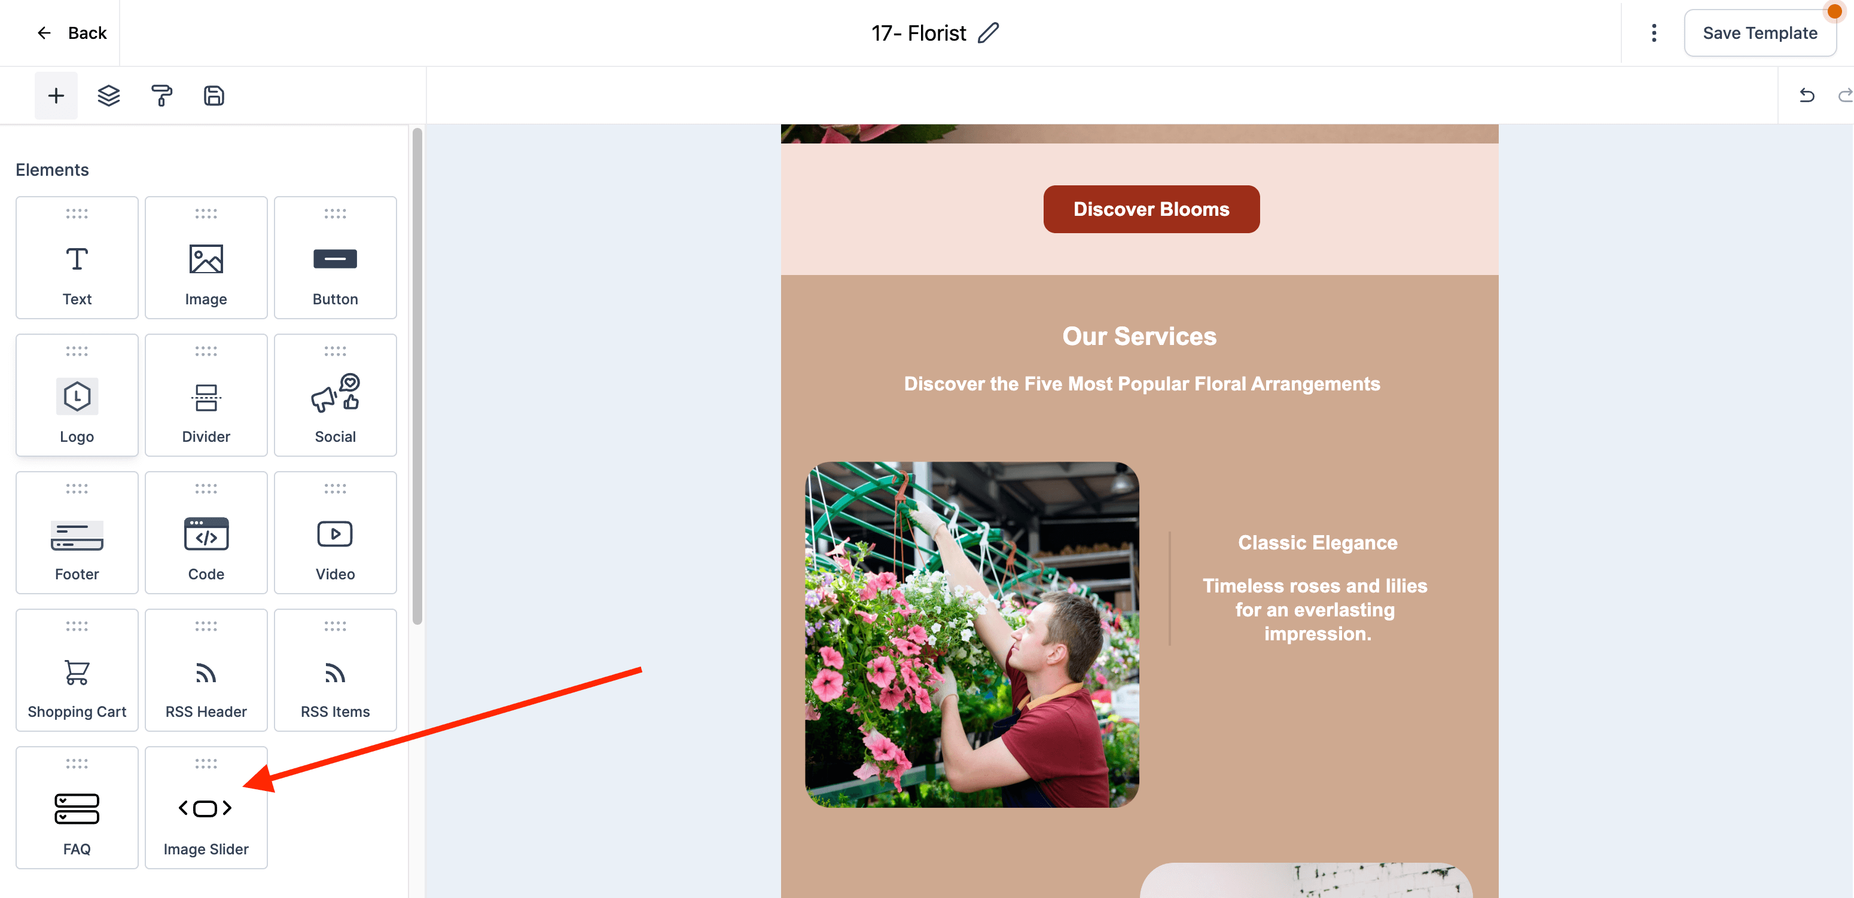Select the Shopping Cart element

[77, 670]
